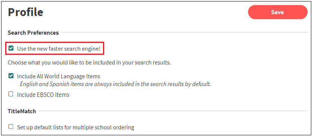Screen dimensions: 312x136
Task: Click the Profile page heading
Action: 25,12
